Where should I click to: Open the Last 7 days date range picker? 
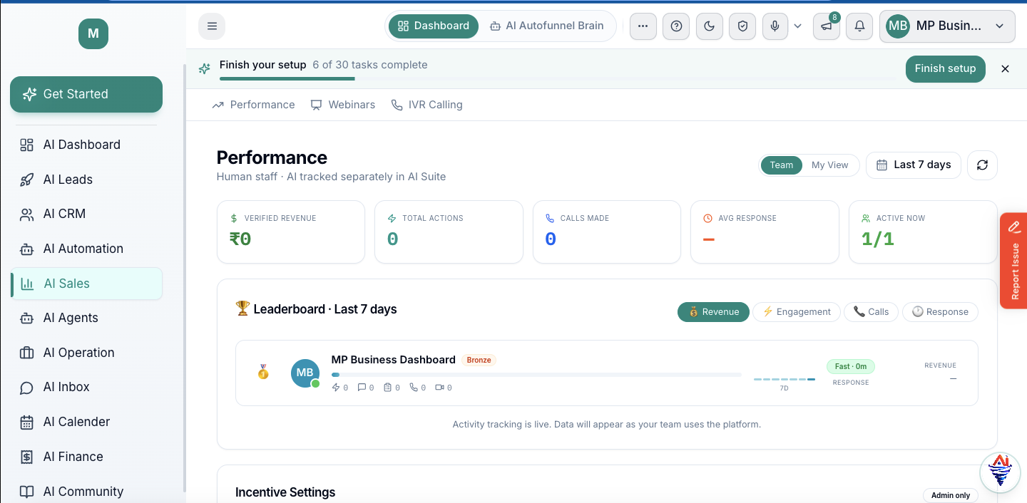[x=914, y=165]
